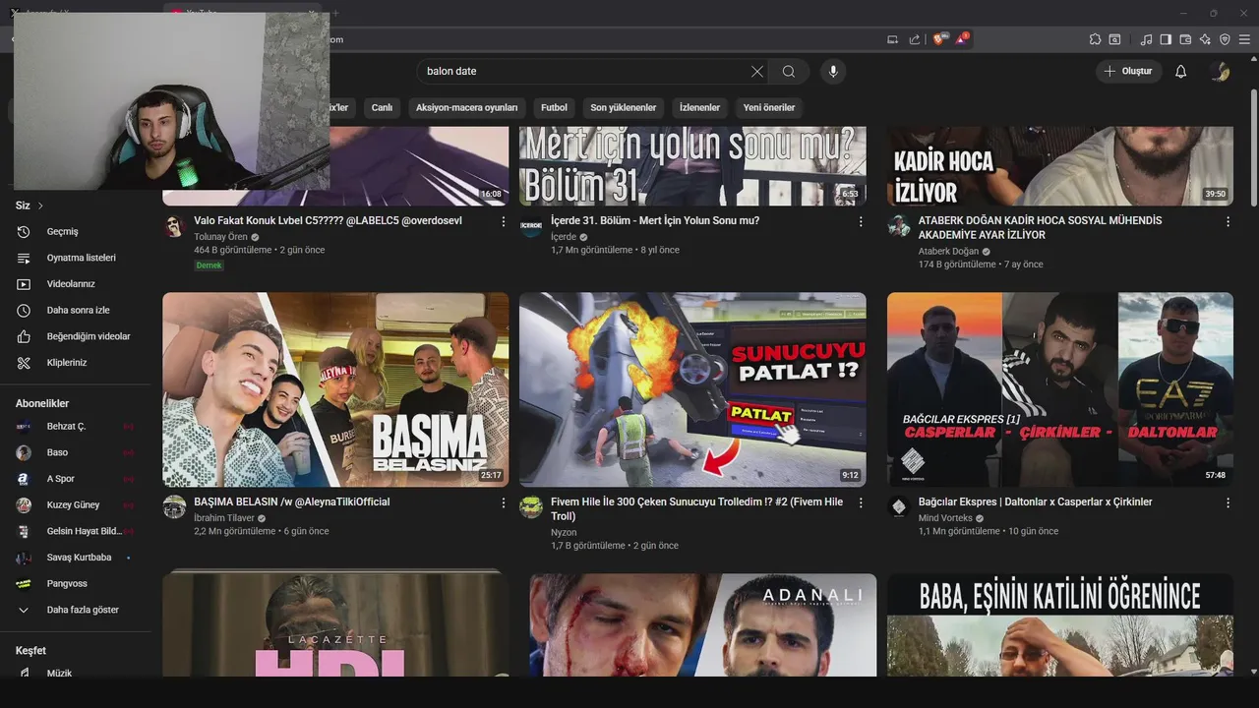Open the account avatar menu
Image resolution: width=1259 pixels, height=708 pixels.
click(x=1221, y=72)
